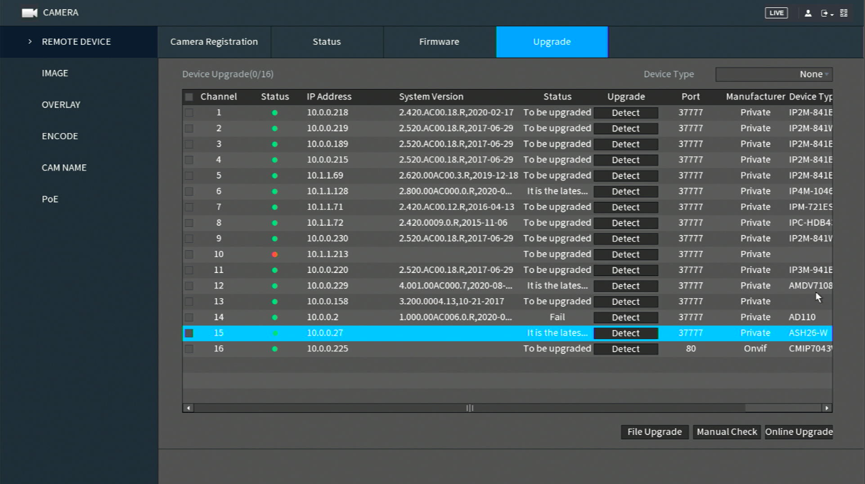The height and width of the screenshot is (484, 865).
Task: Open the OVERLAY menu item
Action: (61, 105)
